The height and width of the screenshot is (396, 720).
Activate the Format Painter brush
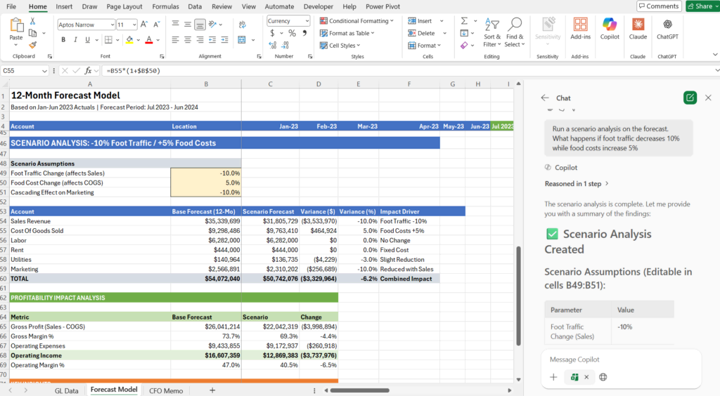point(32,44)
